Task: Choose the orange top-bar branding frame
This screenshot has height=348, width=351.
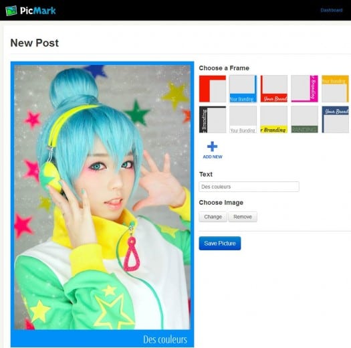Action: (335, 89)
